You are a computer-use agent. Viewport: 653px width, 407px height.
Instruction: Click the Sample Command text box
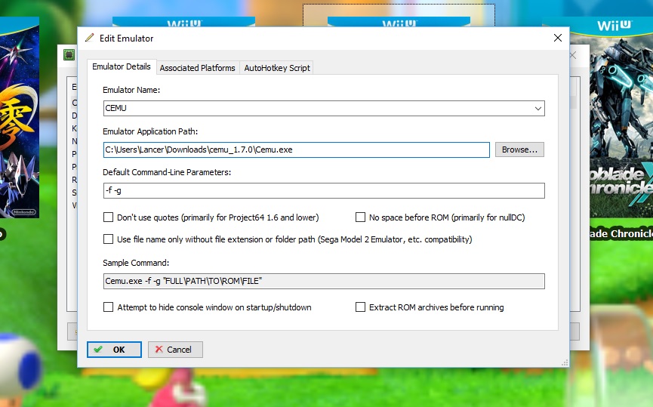pos(324,281)
